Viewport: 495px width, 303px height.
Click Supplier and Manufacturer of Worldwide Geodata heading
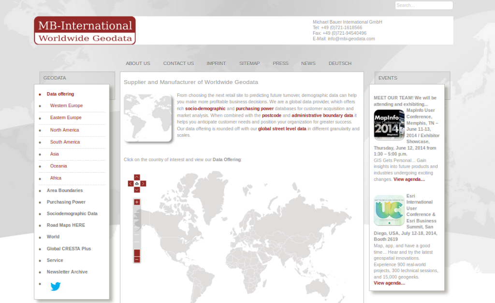(x=190, y=82)
